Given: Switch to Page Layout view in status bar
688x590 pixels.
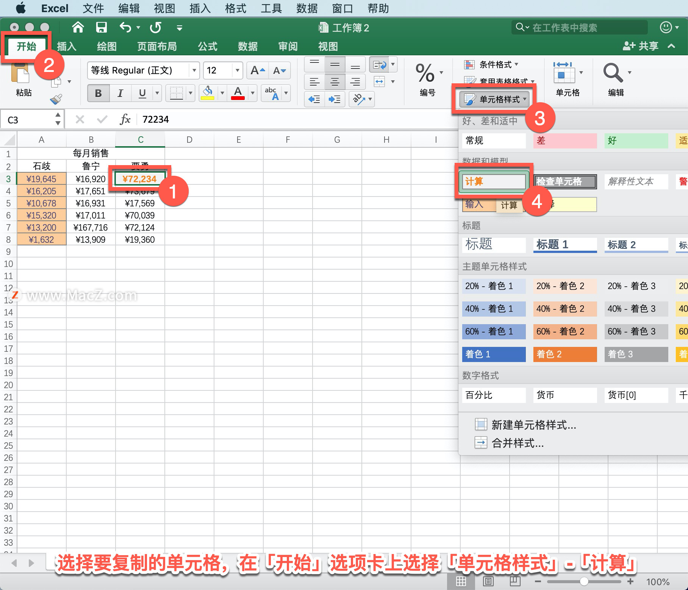Looking at the screenshot, I should [x=488, y=582].
